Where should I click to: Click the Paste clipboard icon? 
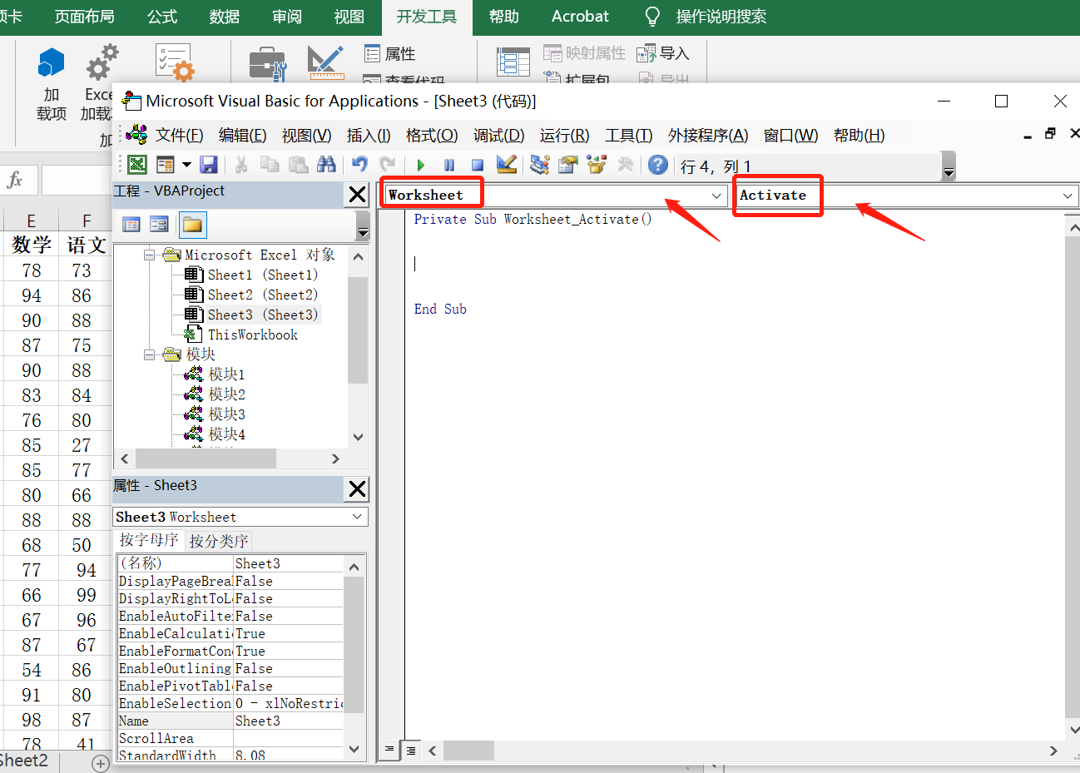(x=298, y=165)
